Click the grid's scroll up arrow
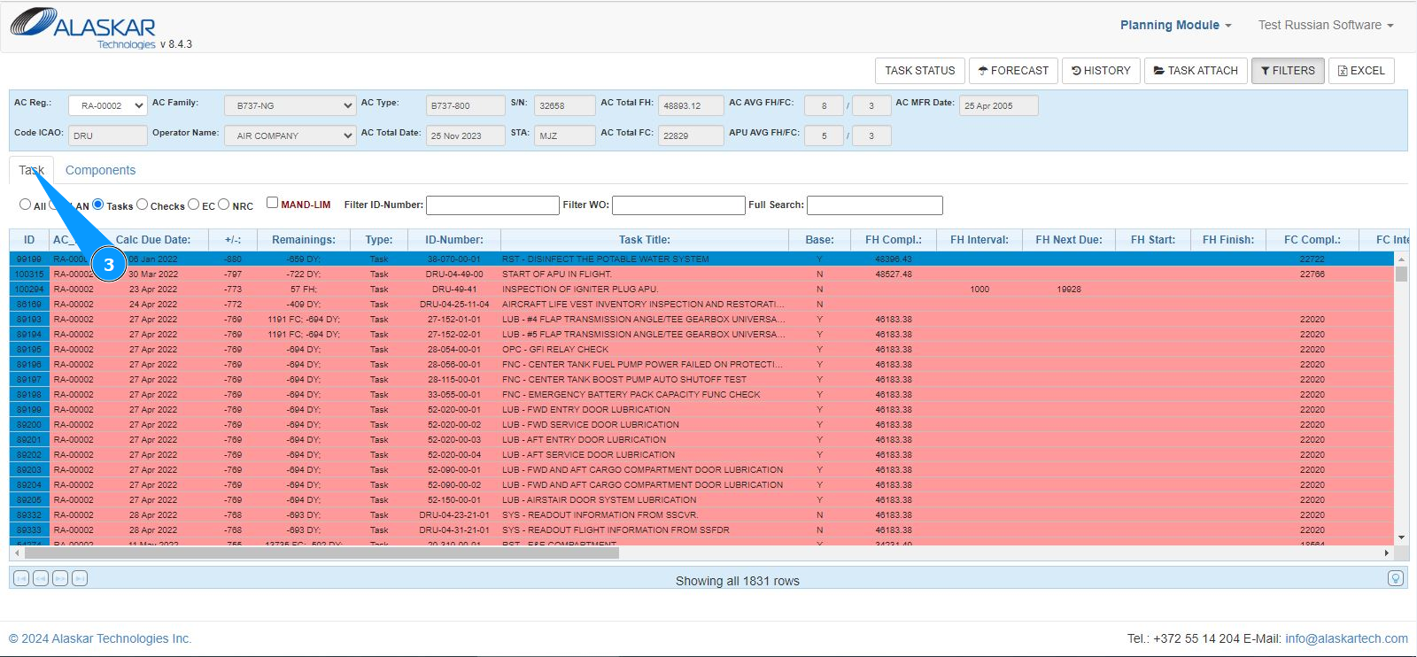1417x657 pixels. pos(1401,259)
